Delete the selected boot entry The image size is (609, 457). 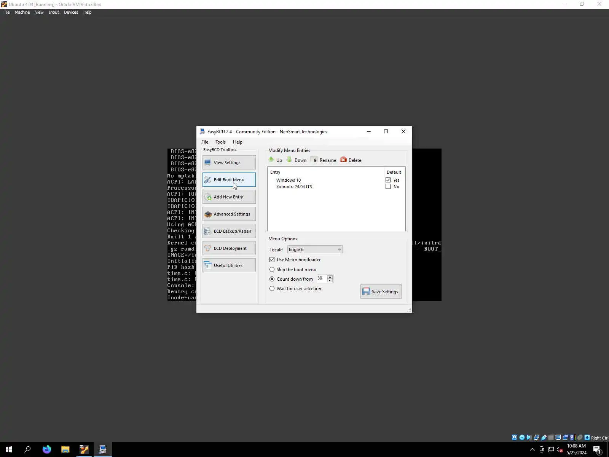click(351, 160)
